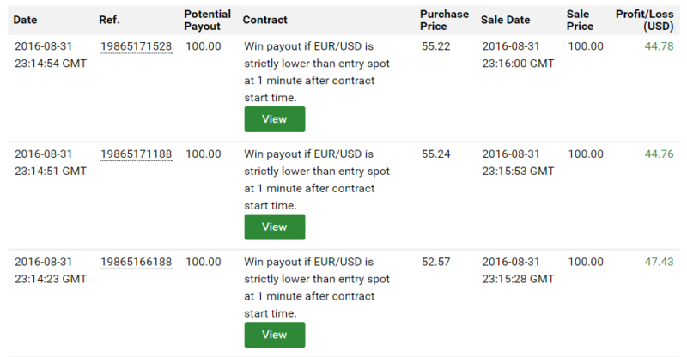
Task: Select the 47.43 profit value
Action: [659, 262]
